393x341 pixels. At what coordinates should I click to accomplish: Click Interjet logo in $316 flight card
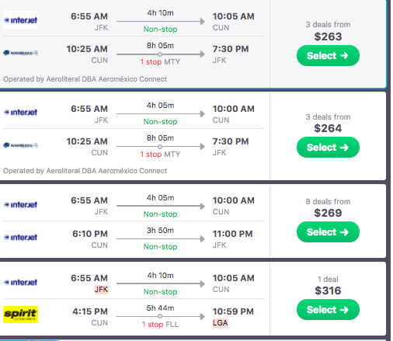tap(21, 282)
